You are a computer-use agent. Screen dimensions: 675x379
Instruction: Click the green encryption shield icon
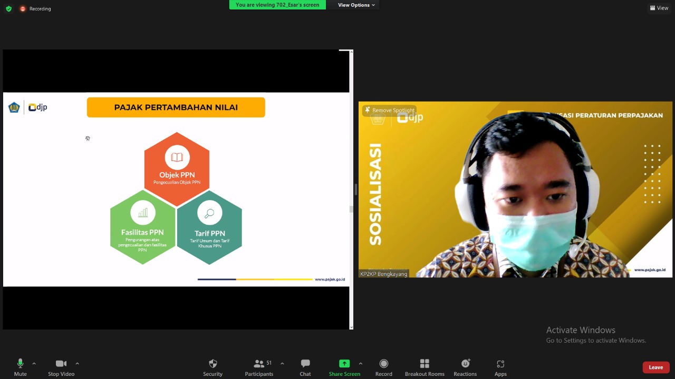(x=8, y=8)
